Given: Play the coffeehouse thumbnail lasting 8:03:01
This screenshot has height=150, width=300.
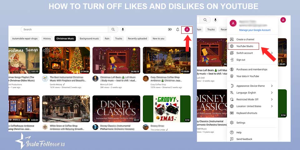Looking at the screenshot, I should (24, 109).
